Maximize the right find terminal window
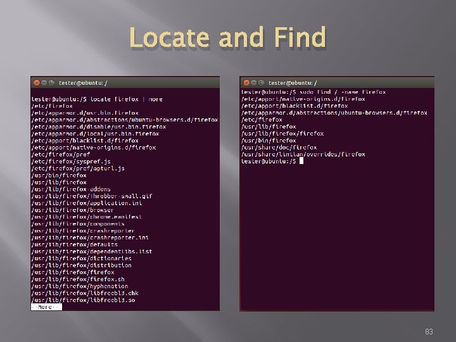This screenshot has height=342, width=456. (261, 83)
